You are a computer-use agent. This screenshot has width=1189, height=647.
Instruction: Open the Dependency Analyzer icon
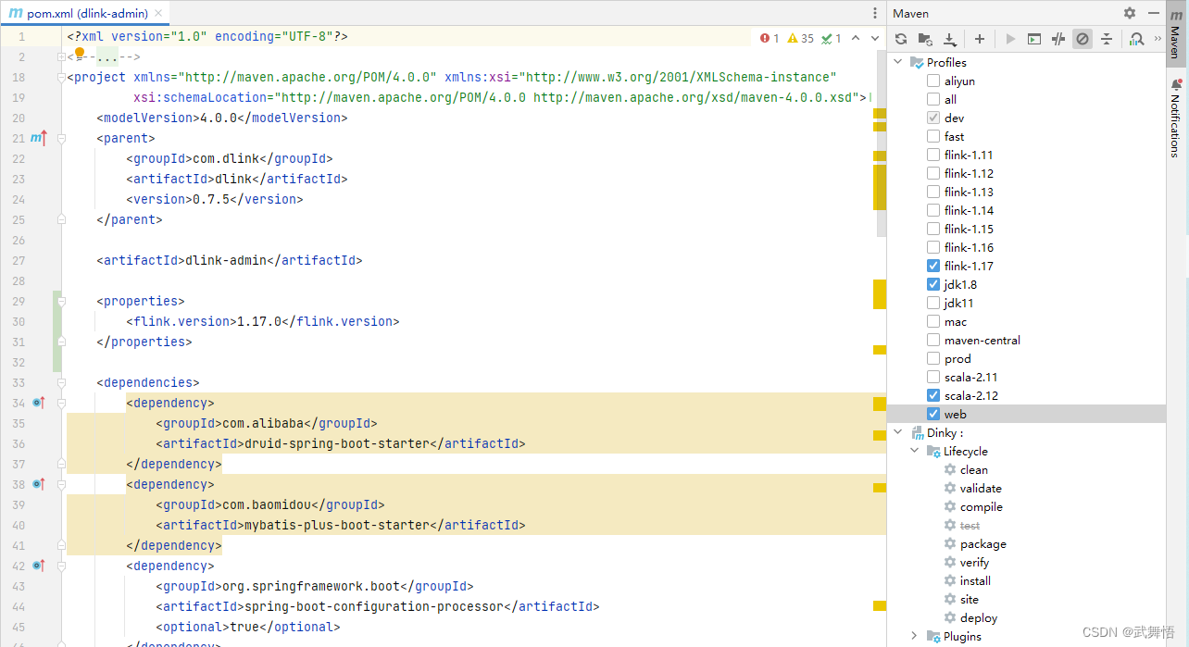(x=1135, y=38)
